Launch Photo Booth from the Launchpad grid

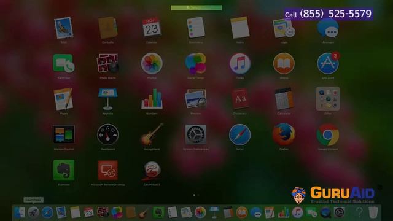(x=108, y=63)
